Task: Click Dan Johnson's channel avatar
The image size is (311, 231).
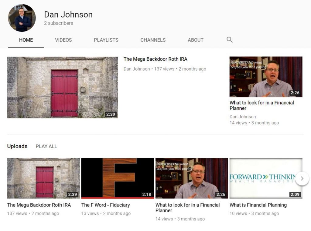Action: pyautogui.click(x=22, y=18)
